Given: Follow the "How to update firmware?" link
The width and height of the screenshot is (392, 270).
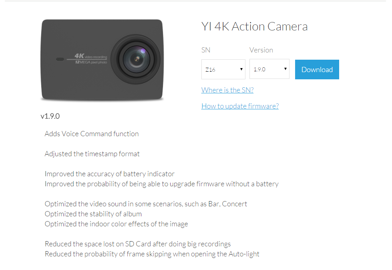Looking at the screenshot, I should pyautogui.click(x=240, y=106).
